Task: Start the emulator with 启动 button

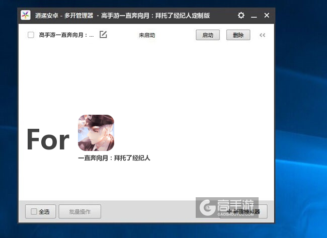Action: [208, 35]
